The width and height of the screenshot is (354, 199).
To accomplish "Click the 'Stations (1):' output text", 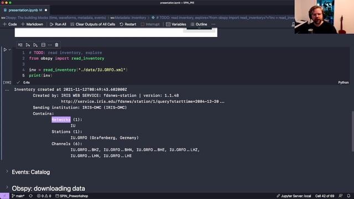I will [67, 132].
